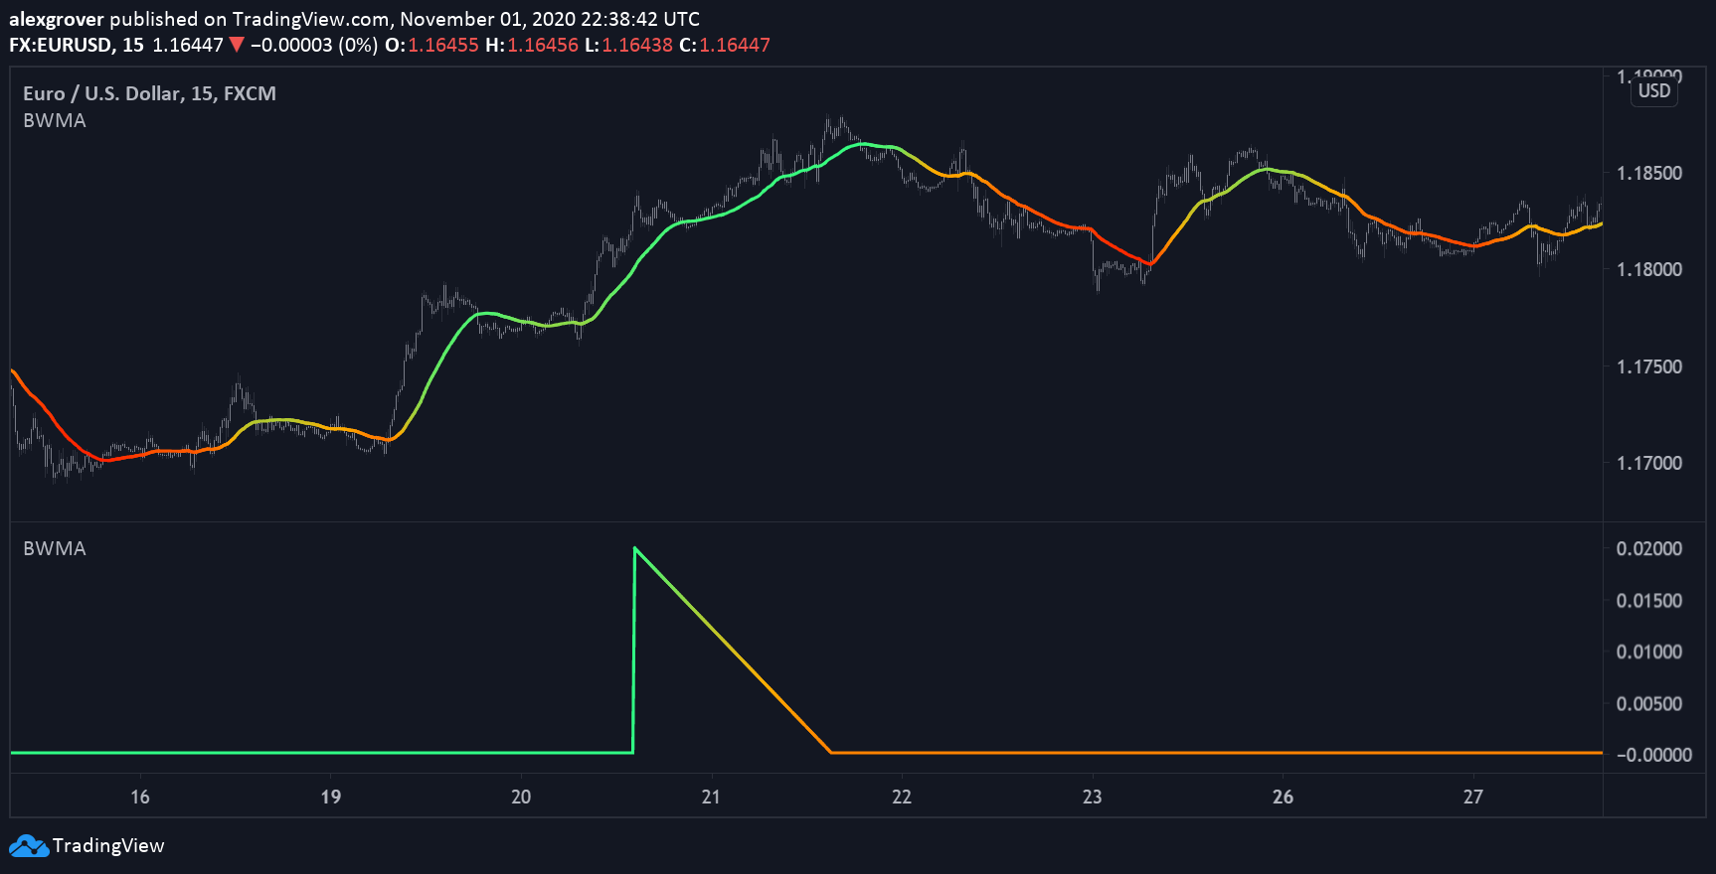Viewport: 1716px width, 874px height.
Task: Click date 26 on the time axis
Action: (1284, 797)
